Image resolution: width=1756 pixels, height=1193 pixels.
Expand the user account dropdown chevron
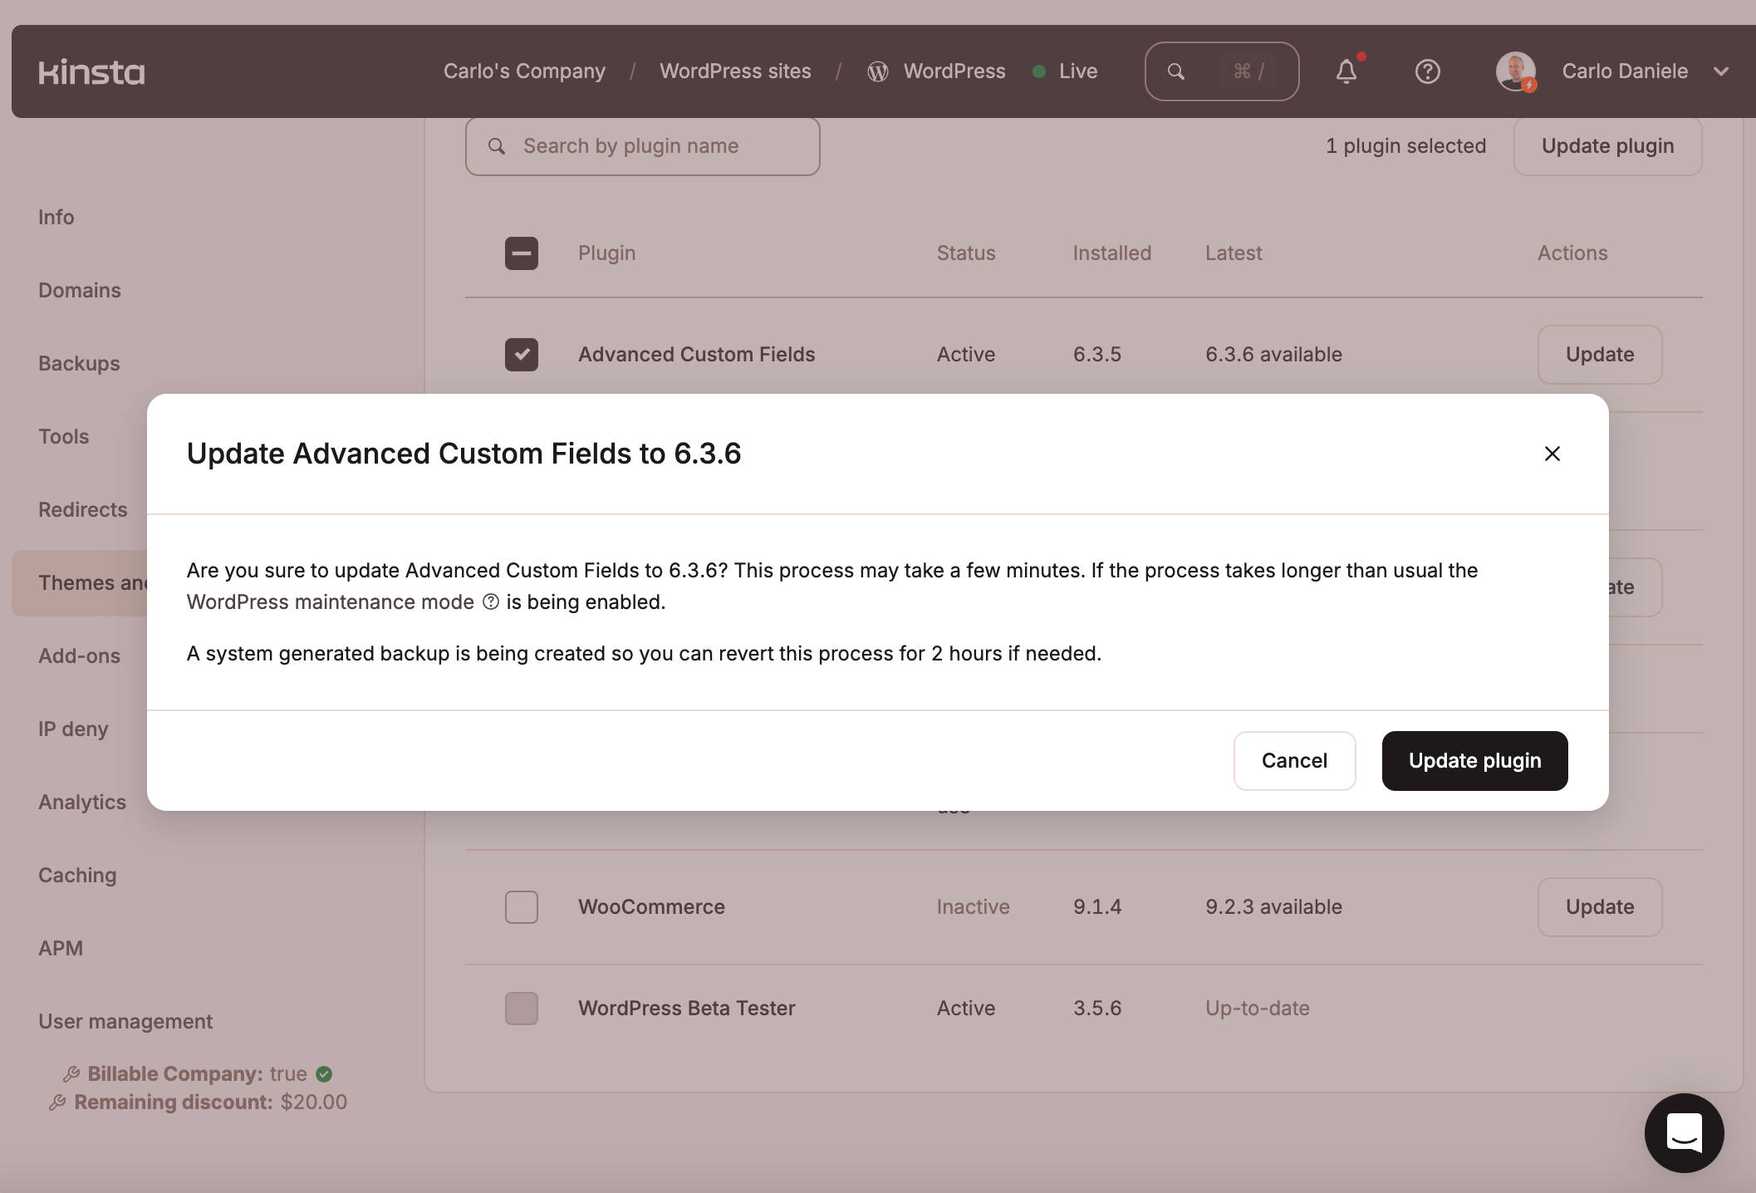pyautogui.click(x=1721, y=71)
